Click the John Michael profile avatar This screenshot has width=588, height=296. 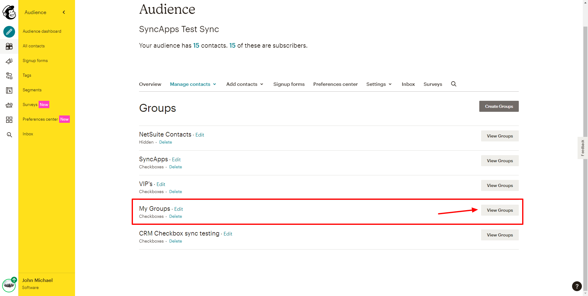9,285
